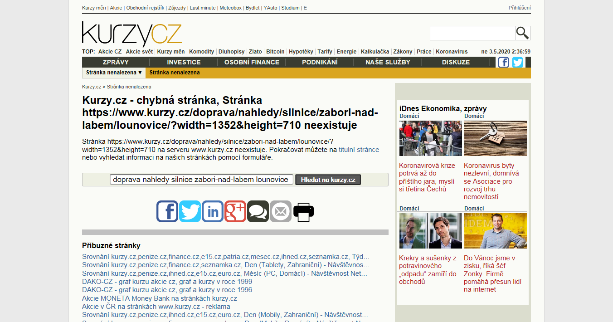Image resolution: width=613 pixels, height=322 pixels.
Task: Open the NAŠE SLUŽBY menu
Action: click(388, 62)
